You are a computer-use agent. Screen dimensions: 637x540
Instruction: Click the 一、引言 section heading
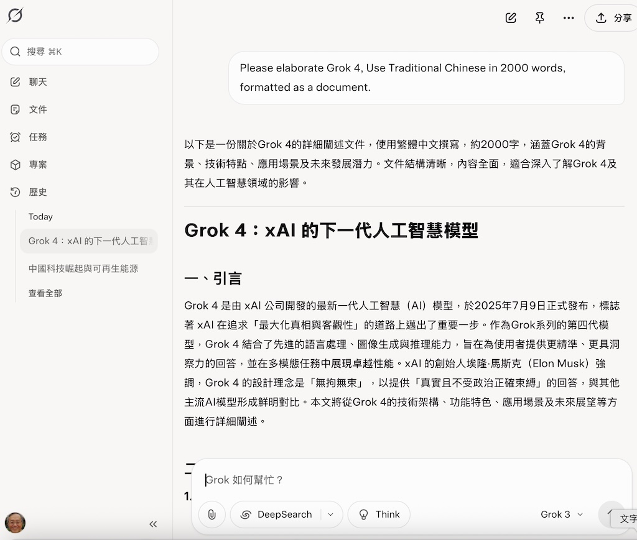tap(213, 279)
